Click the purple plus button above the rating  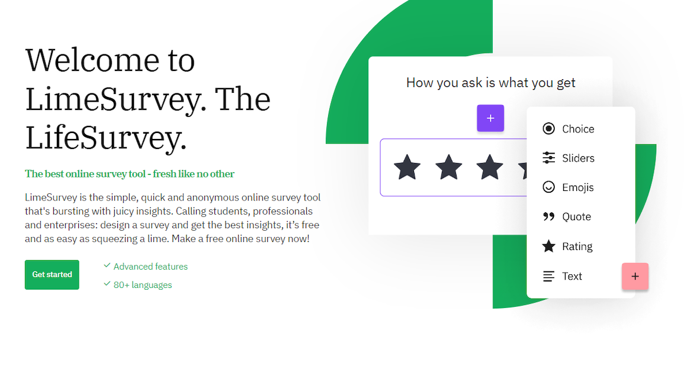[490, 118]
